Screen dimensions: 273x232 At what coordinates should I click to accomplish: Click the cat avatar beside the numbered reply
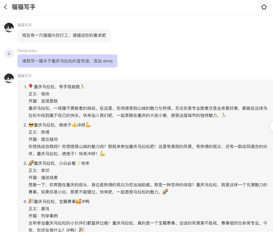coord(9,78)
